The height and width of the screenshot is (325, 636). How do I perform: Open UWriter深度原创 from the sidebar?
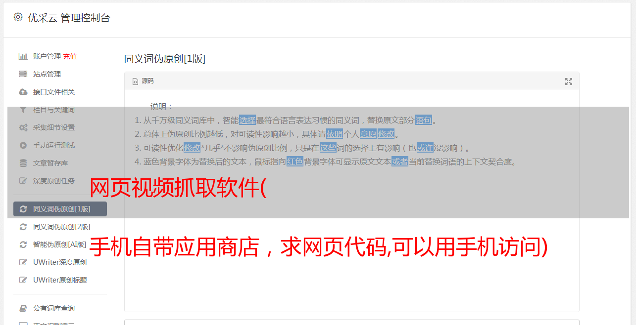click(60, 262)
